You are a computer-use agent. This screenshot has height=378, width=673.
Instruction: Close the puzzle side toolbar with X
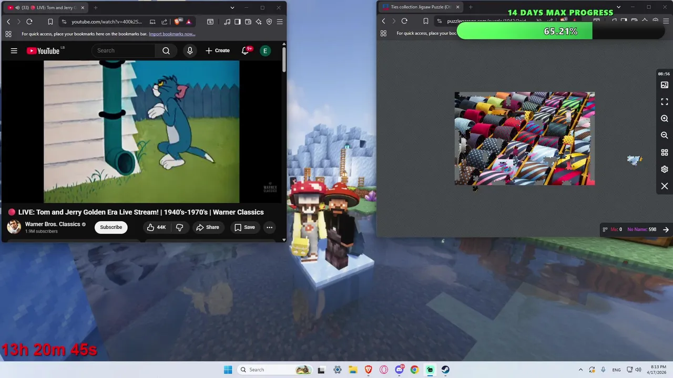coord(665,186)
